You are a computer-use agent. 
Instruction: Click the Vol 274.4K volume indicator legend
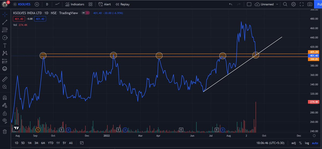point(20,25)
